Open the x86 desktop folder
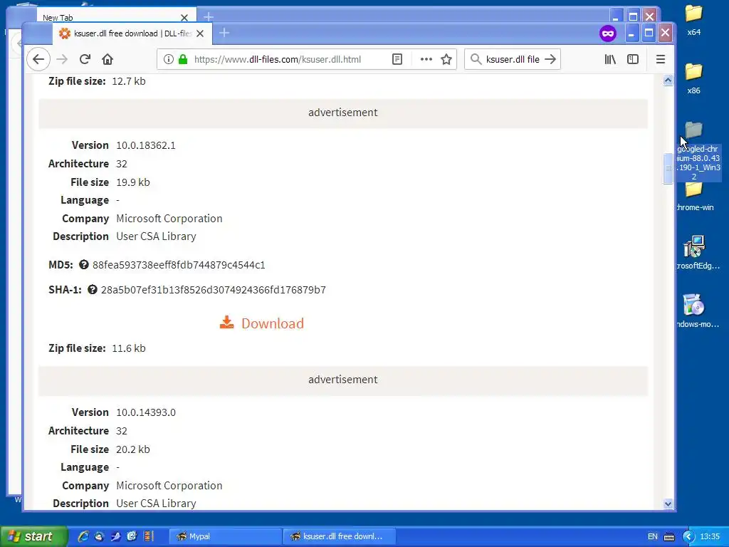729x547 pixels. pos(693,78)
